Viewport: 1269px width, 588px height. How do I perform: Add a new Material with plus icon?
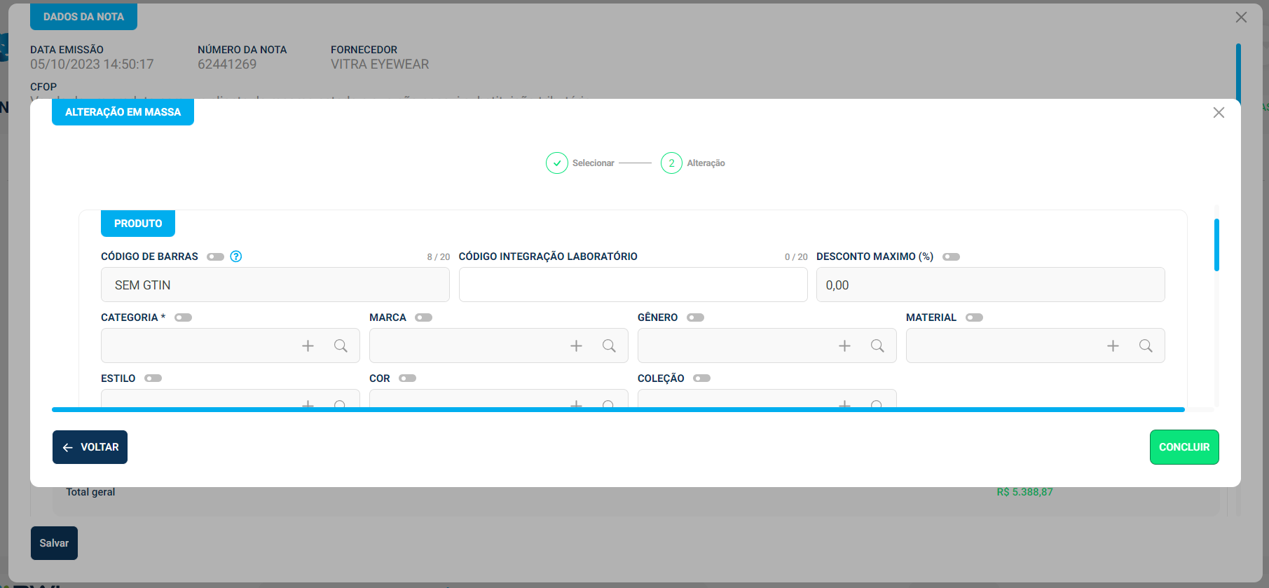[1113, 346]
